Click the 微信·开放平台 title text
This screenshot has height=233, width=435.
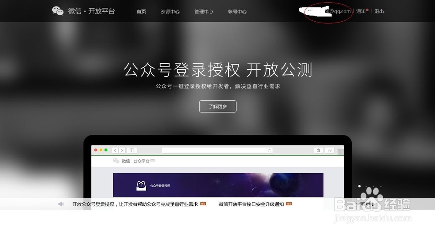pos(91,11)
